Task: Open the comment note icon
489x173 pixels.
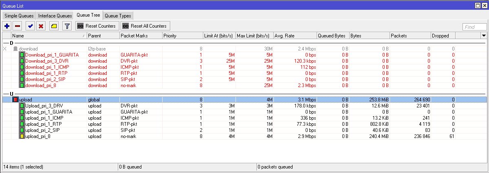Action: click(x=54, y=26)
